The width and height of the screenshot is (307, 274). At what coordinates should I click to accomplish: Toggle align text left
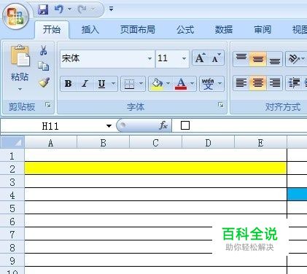point(241,83)
